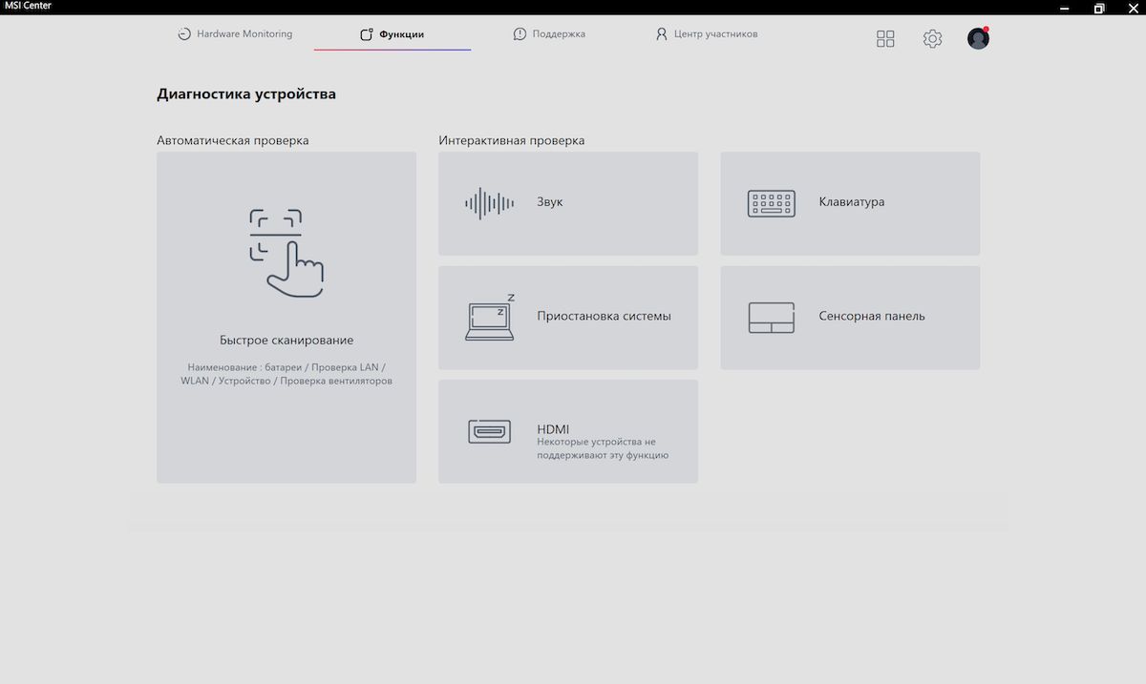Click the sleeping laptop icon
The height and width of the screenshot is (684, 1146).
click(x=490, y=317)
